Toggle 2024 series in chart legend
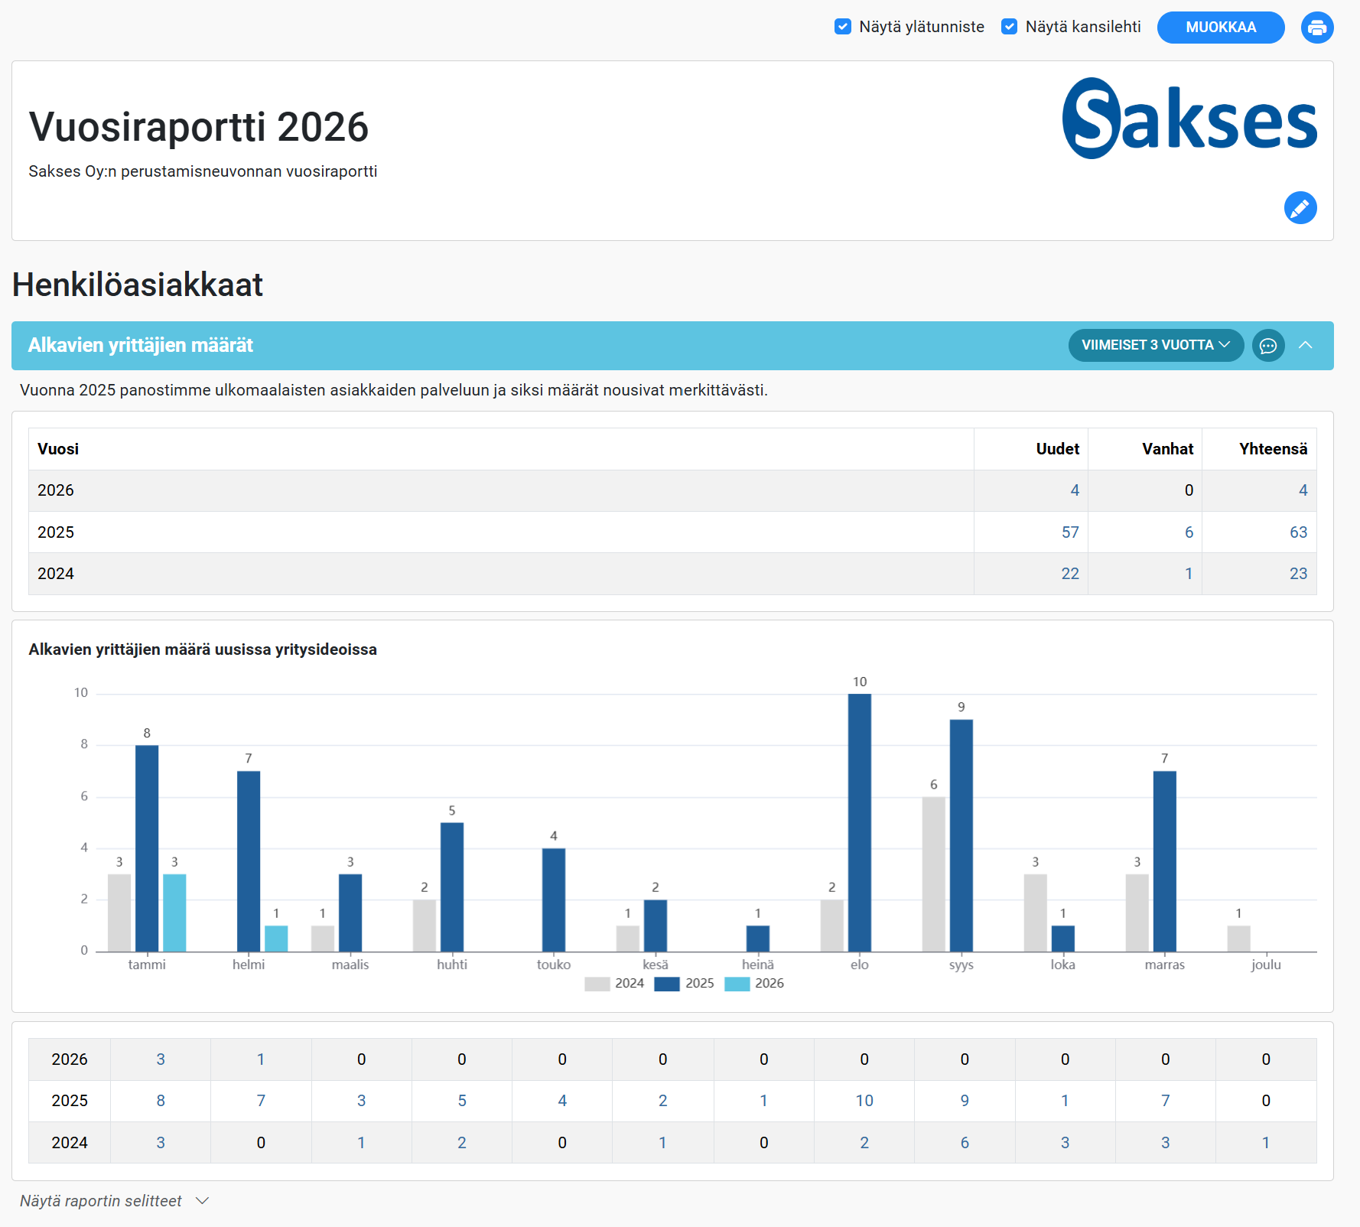This screenshot has height=1227, width=1360. click(614, 984)
